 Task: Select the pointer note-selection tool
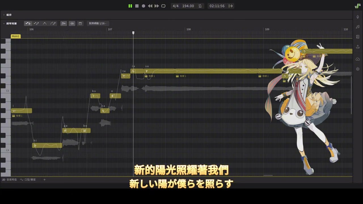coord(28,24)
